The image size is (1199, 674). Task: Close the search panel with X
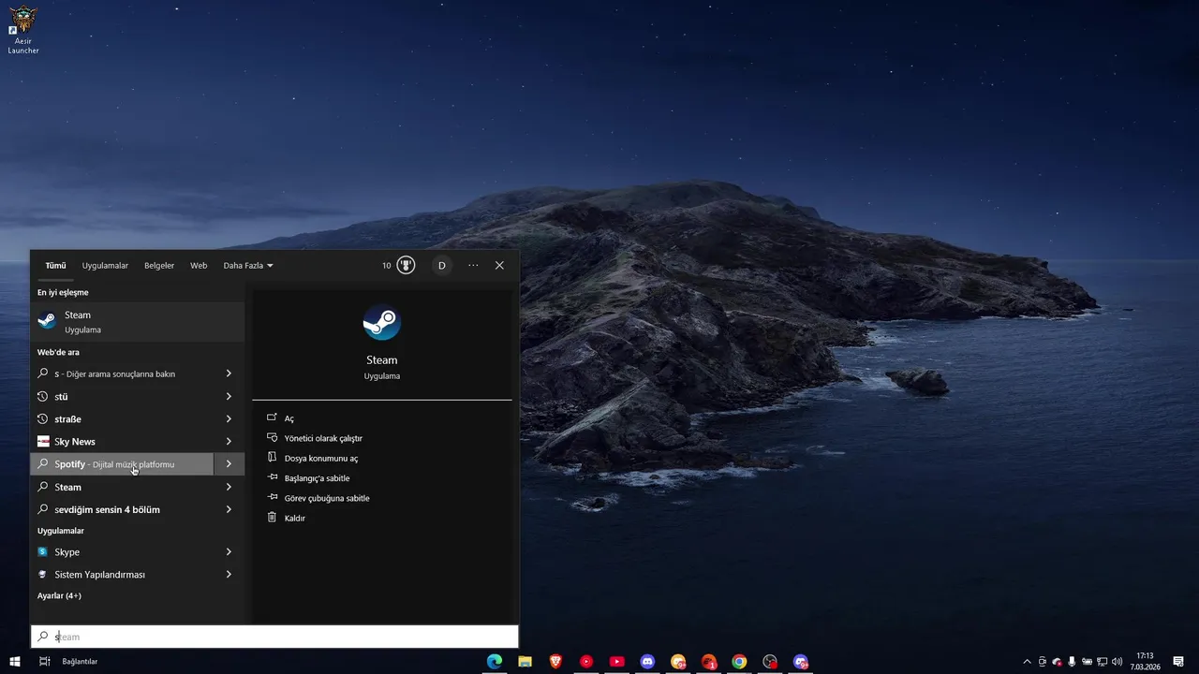tap(499, 265)
